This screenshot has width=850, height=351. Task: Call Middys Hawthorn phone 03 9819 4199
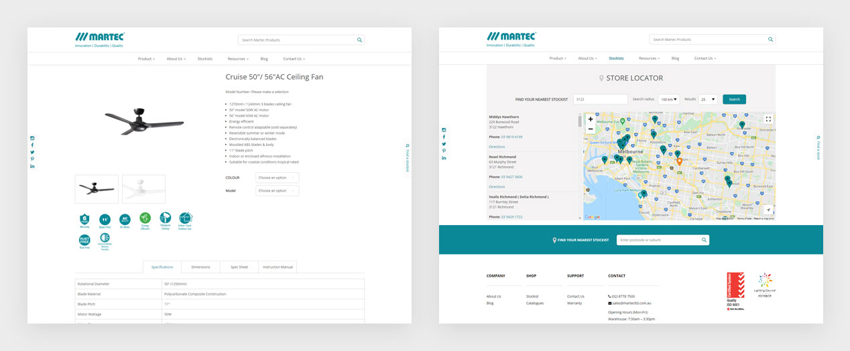click(x=512, y=137)
